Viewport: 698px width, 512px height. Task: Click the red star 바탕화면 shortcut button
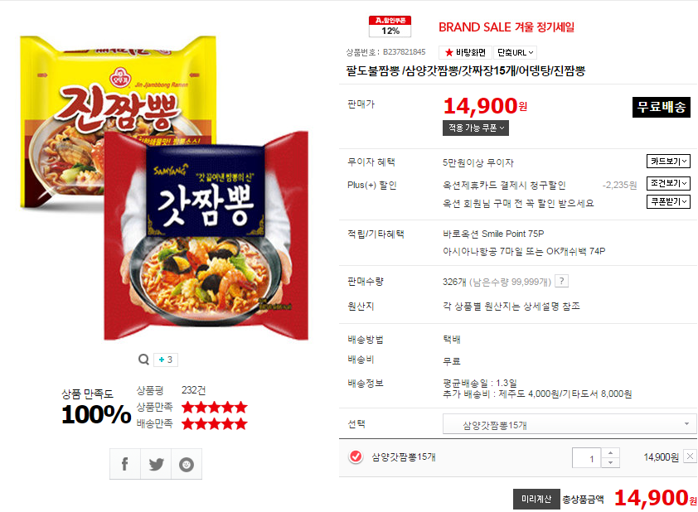465,52
